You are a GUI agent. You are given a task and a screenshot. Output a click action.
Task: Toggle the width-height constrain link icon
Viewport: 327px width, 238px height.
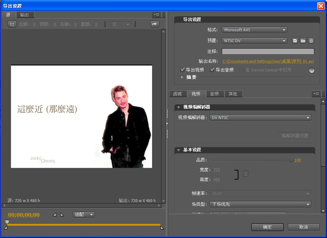(245, 174)
